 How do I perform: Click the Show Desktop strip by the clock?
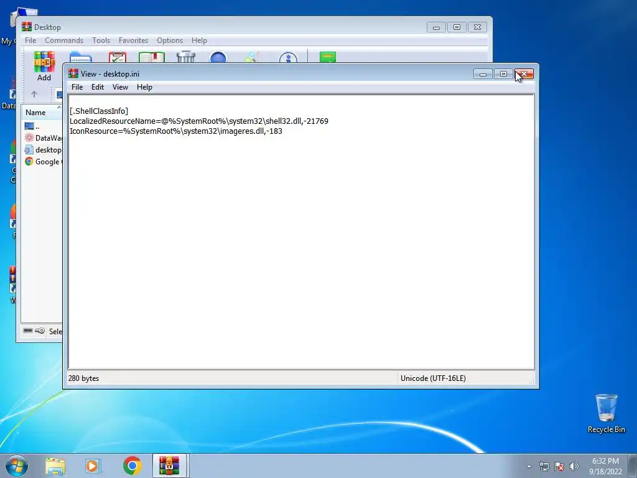coord(633,466)
